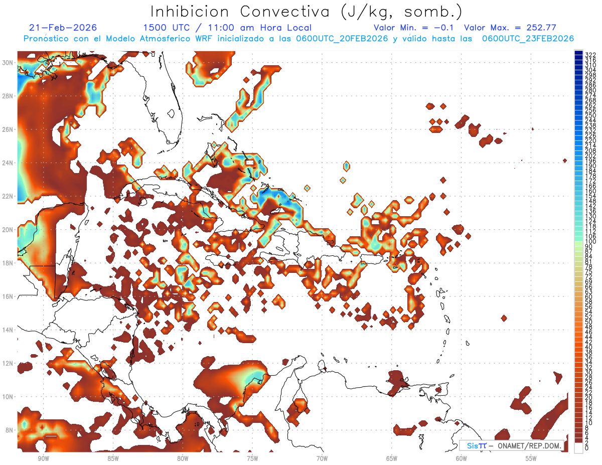Click the "28N" latitude axis label
The height and width of the screenshot is (465, 602).
[7, 96]
